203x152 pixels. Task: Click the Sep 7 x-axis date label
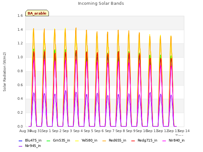pos(110,131)
